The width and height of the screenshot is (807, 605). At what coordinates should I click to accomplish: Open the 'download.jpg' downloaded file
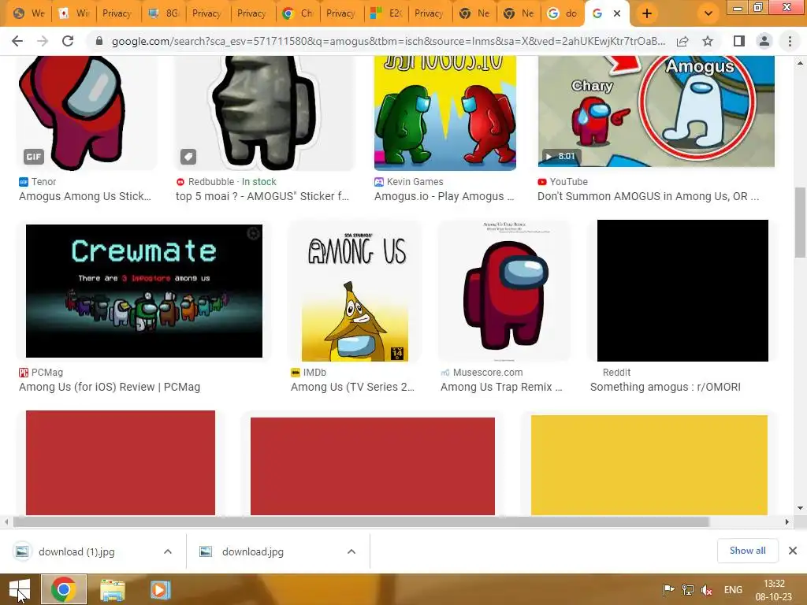(253, 551)
